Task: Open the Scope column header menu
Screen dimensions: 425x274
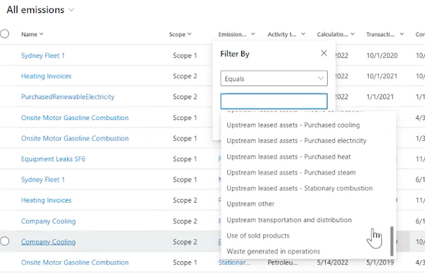Action: pyautogui.click(x=180, y=34)
